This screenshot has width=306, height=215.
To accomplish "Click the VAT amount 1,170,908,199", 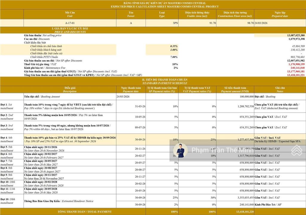I will [296, 64].
